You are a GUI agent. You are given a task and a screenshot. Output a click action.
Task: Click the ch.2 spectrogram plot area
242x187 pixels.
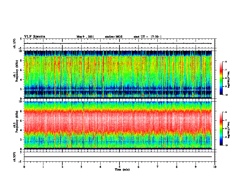point(118,125)
